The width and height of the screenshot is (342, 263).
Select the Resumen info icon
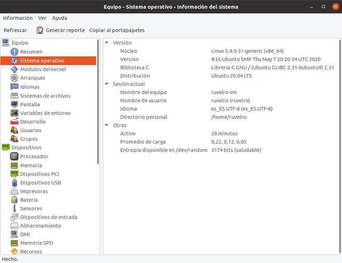[x=15, y=52]
